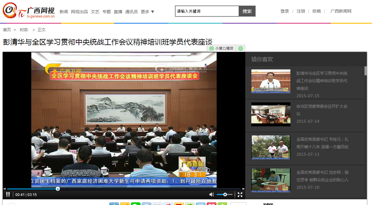Go to the 网视出品 section
This screenshot has height=205, width=372.
click(79, 12)
